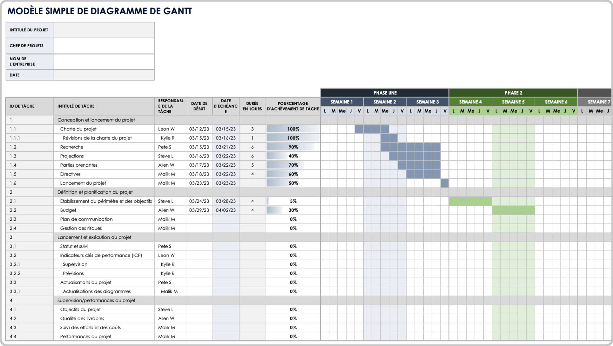
Task: Click the 'Projections' task name
Action: pos(72,156)
